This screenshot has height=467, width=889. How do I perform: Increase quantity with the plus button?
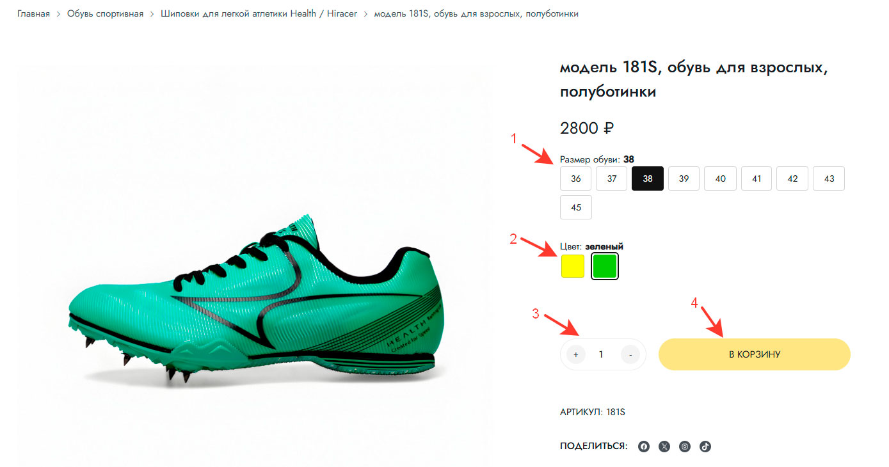pyautogui.click(x=576, y=354)
